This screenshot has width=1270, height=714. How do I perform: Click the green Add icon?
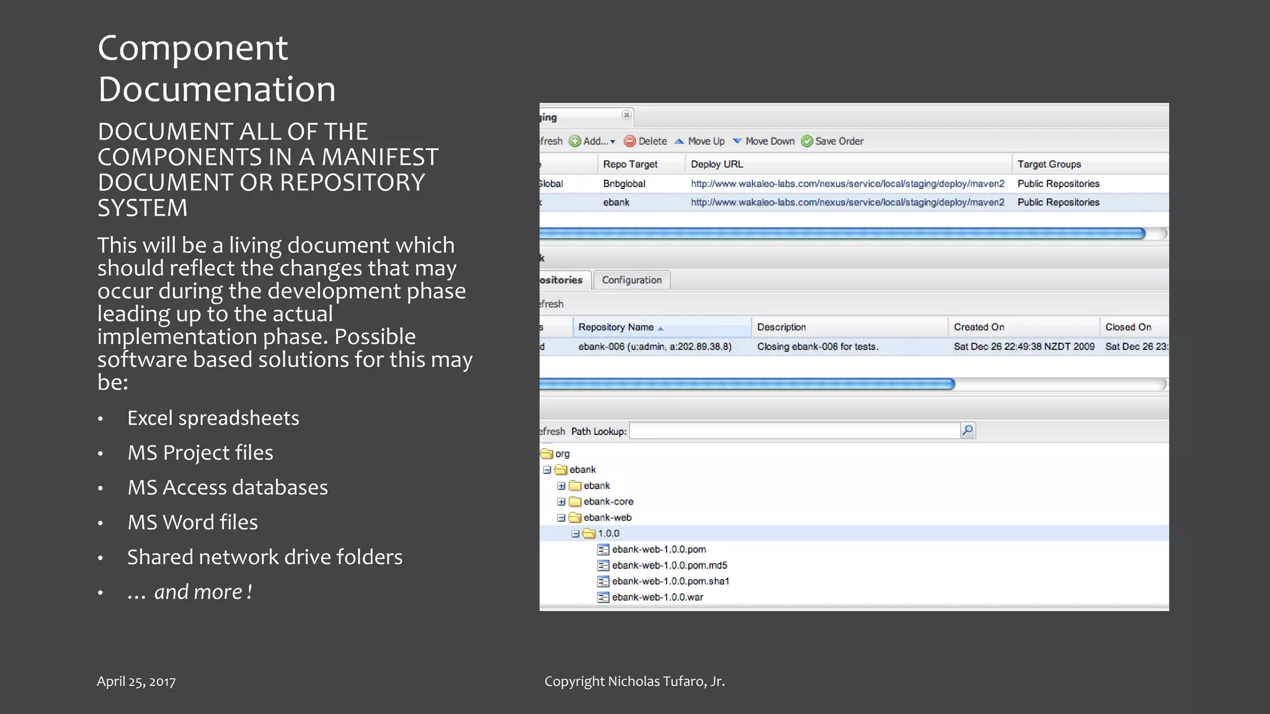click(575, 141)
